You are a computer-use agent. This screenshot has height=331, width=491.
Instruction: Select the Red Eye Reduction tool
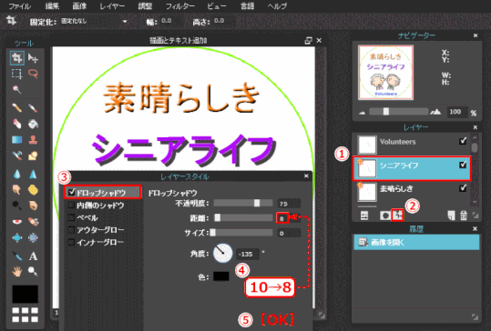(x=16, y=221)
